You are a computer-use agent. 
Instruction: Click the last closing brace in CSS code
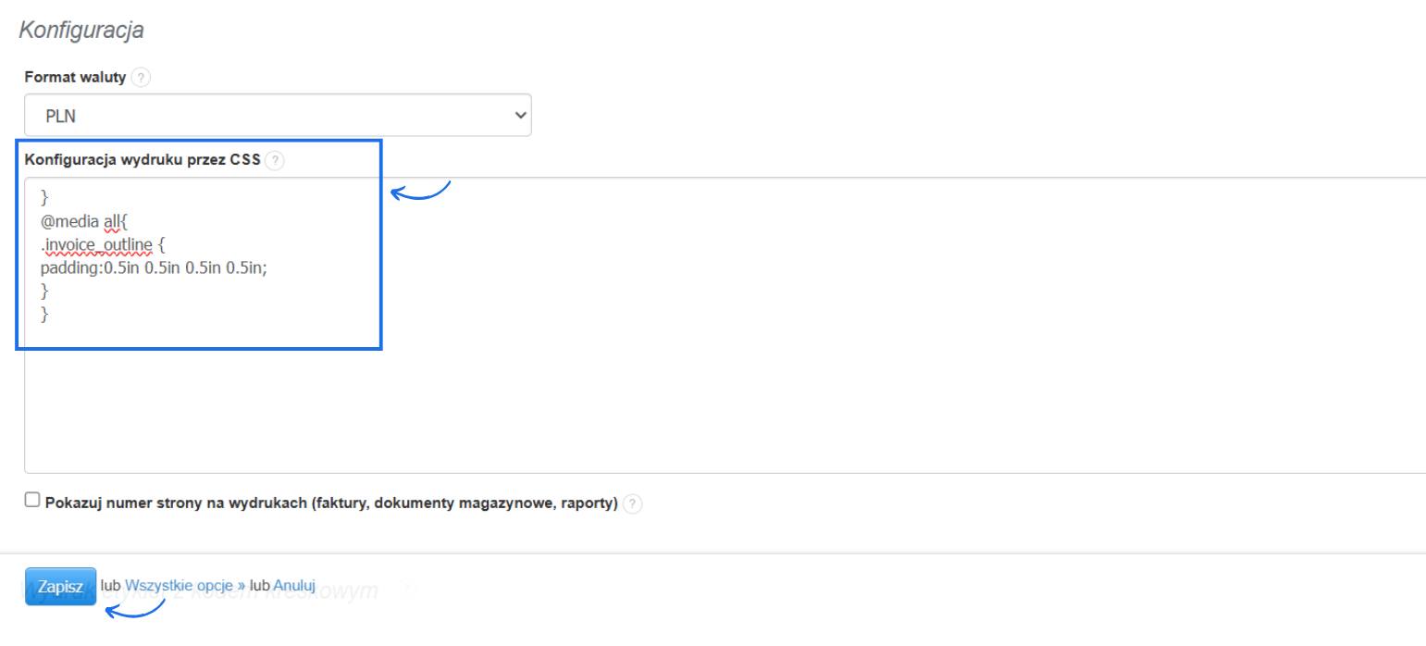[45, 316]
